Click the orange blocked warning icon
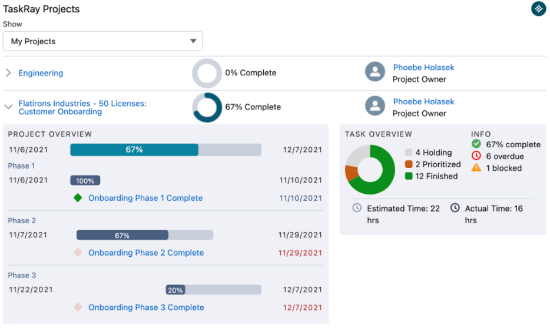Screen dimensions: 550x331 476,167
